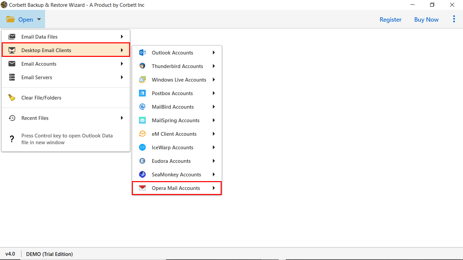This screenshot has width=463, height=260.
Task: Click the Email Servers rack icon
Action: tap(12, 77)
